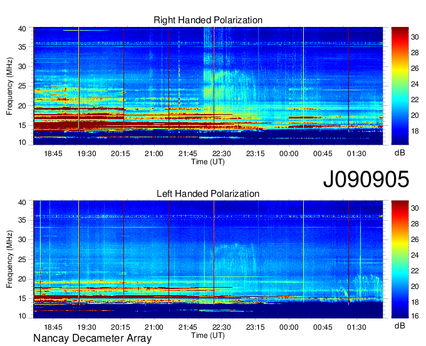The height and width of the screenshot is (346, 426).
Task: Click "21:45" tick on the bottom plot time axis
Action: [188, 327]
